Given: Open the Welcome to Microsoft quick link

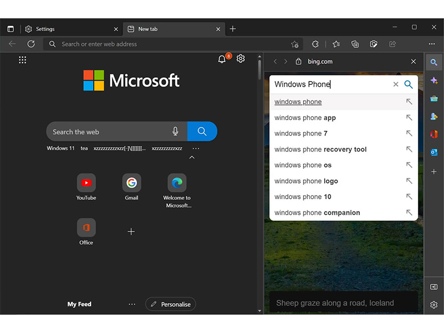Looking at the screenshot, I should 177,190.
